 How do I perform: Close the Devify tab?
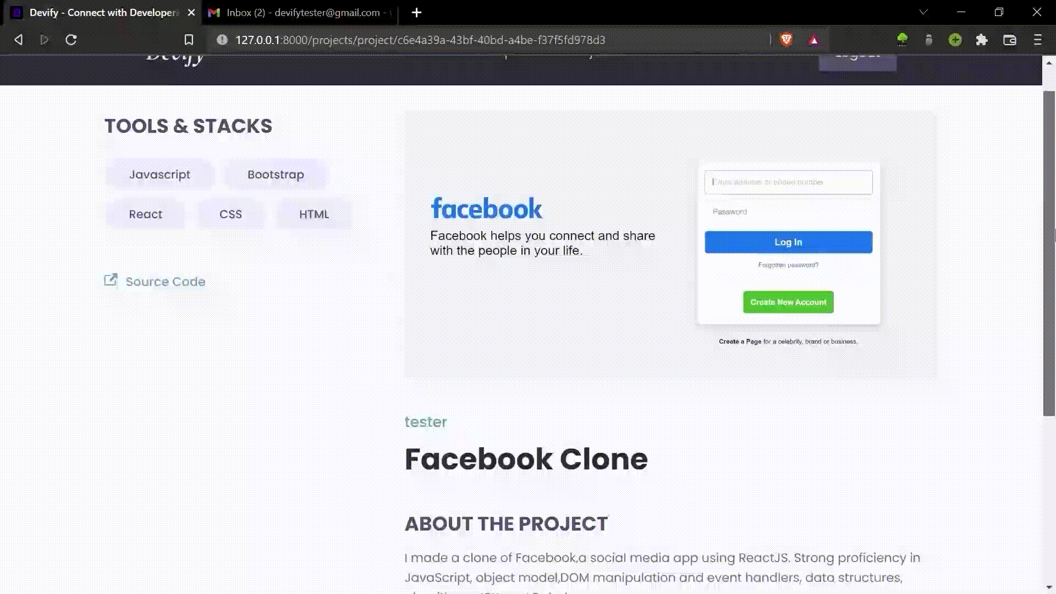pos(191,12)
